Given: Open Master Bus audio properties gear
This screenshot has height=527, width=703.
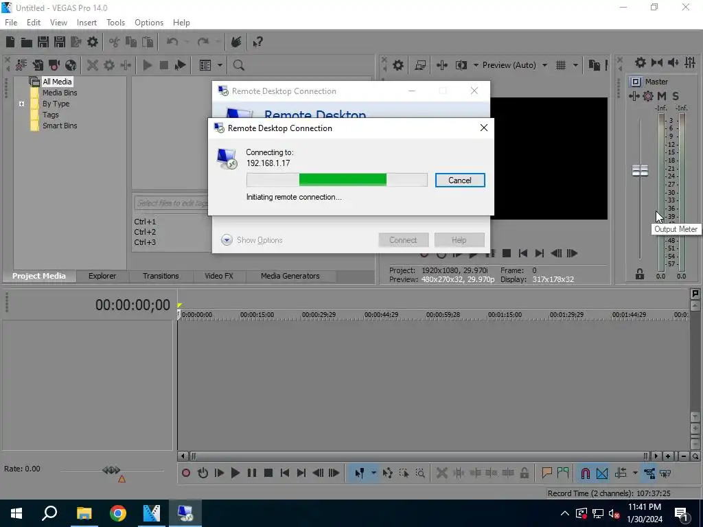Looking at the screenshot, I should 641,62.
